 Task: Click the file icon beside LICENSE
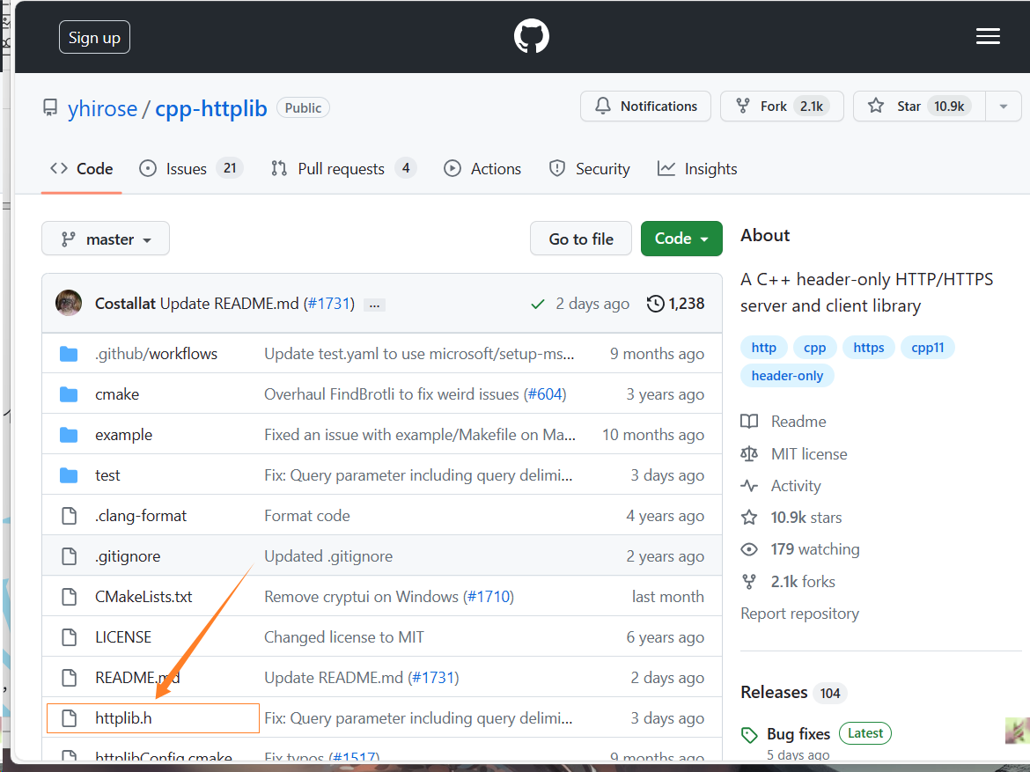69,637
